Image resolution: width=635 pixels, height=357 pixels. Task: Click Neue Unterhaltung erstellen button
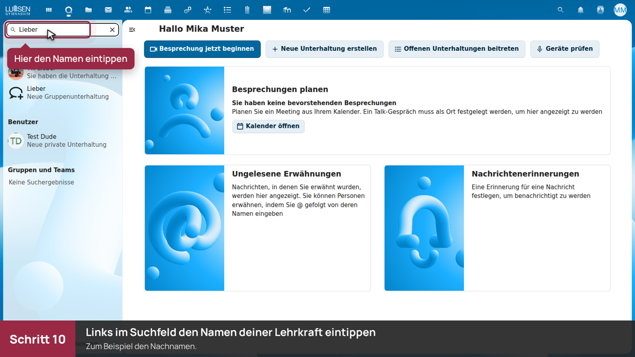[324, 49]
